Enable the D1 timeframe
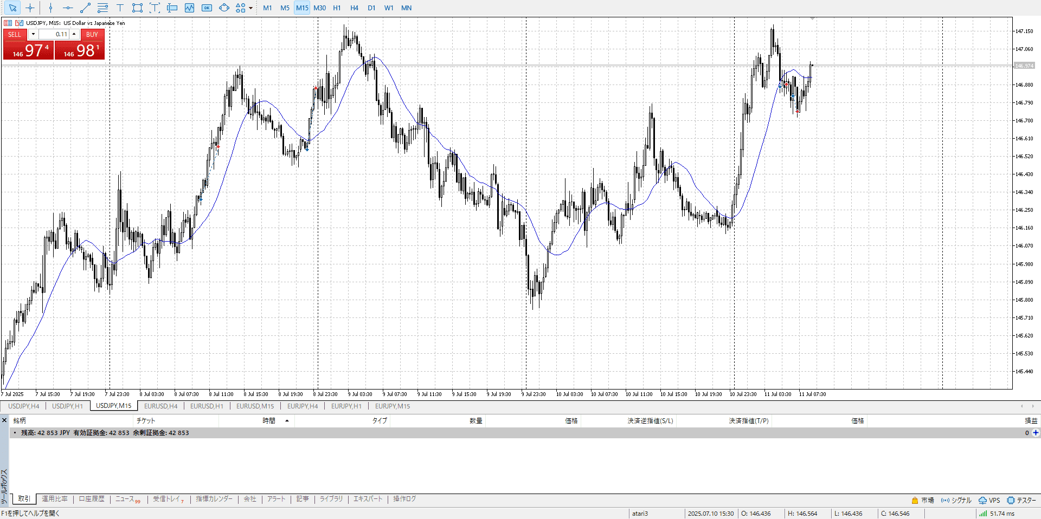 [371, 8]
